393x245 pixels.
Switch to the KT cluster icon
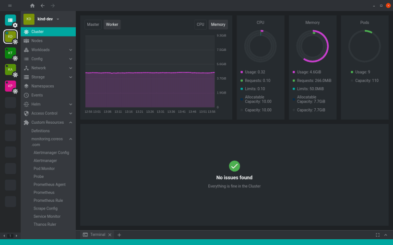pyautogui.click(x=10, y=53)
